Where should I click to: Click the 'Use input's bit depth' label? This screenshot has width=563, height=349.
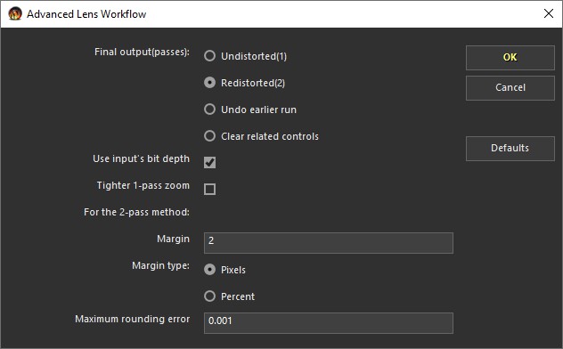click(141, 158)
